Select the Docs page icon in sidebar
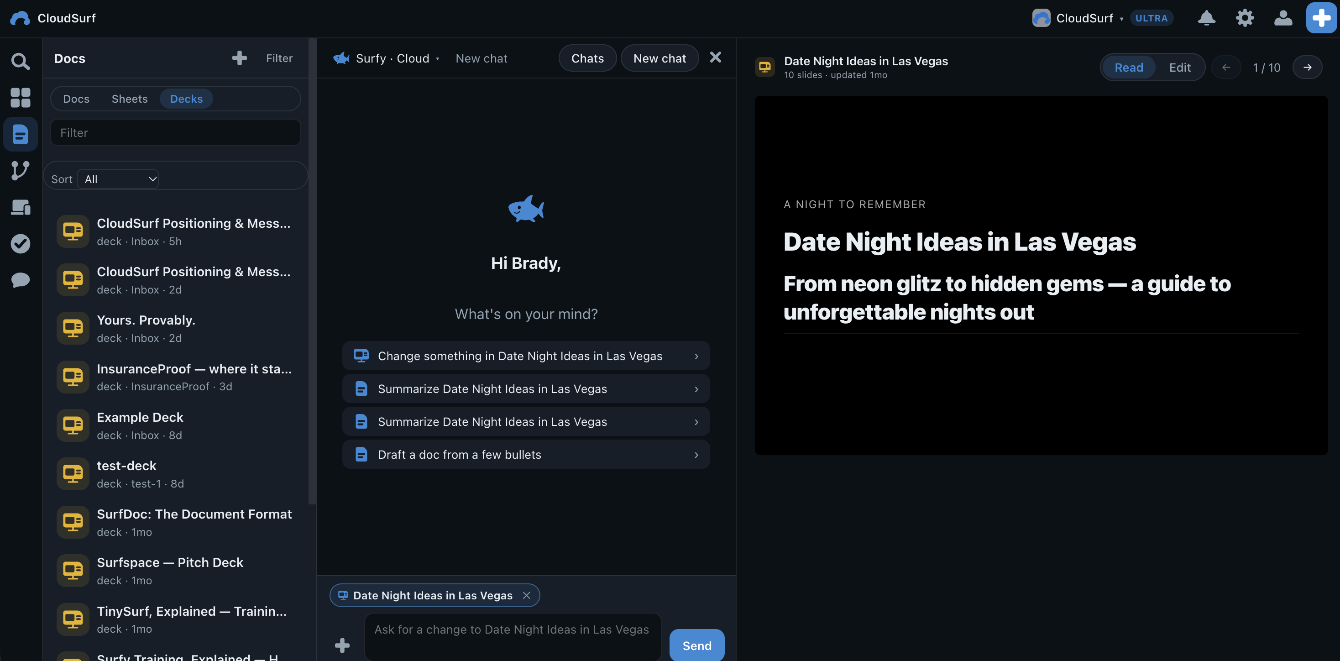Screen dimensions: 1340x661 20,134
